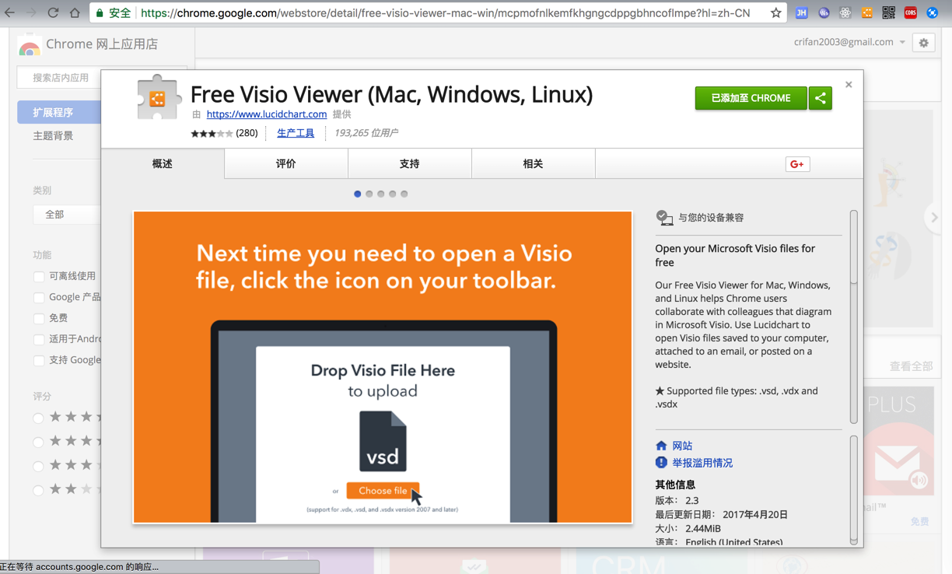Click the blue round extension icon
This screenshot has height=574, width=952.
(x=933, y=12)
